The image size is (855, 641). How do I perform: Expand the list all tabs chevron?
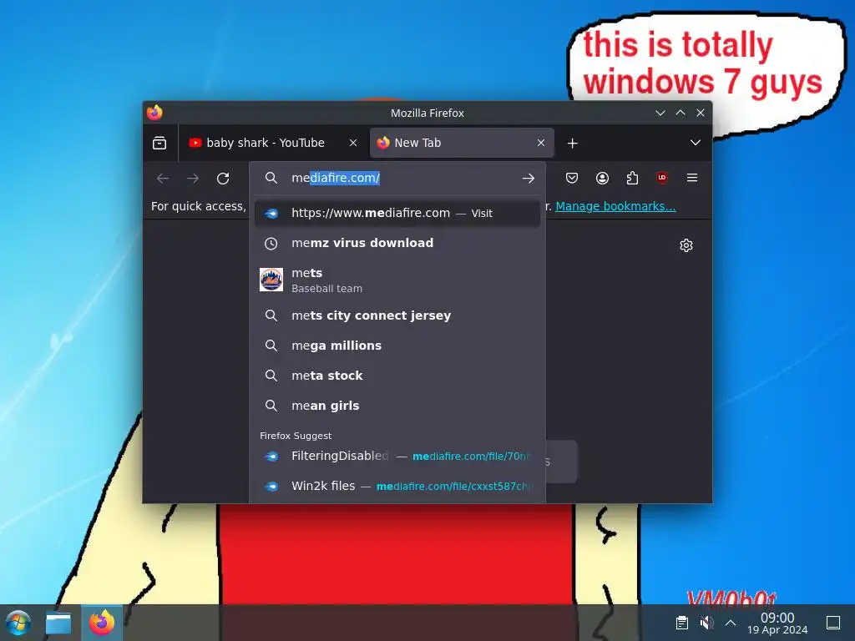click(x=696, y=143)
